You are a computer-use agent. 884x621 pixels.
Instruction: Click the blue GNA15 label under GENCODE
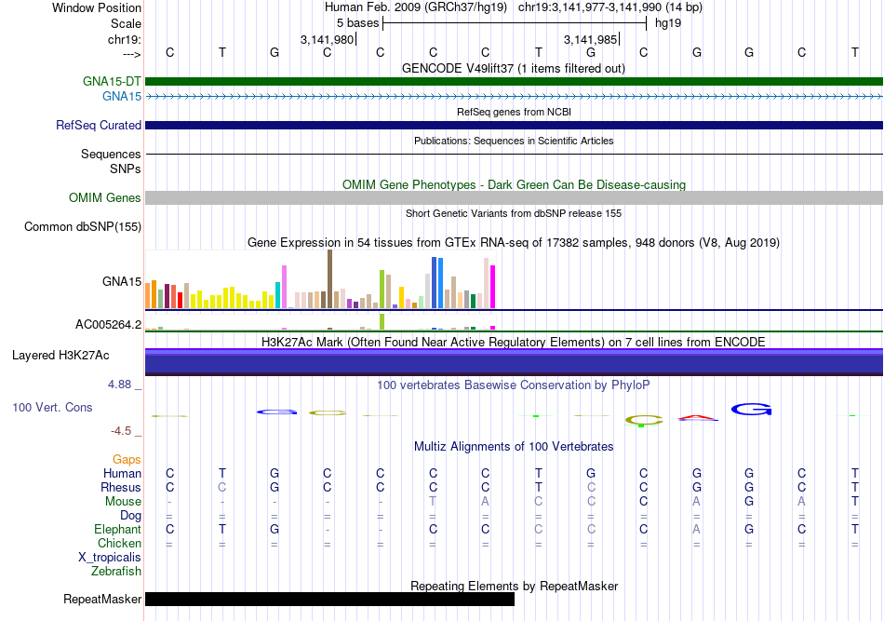point(122,97)
